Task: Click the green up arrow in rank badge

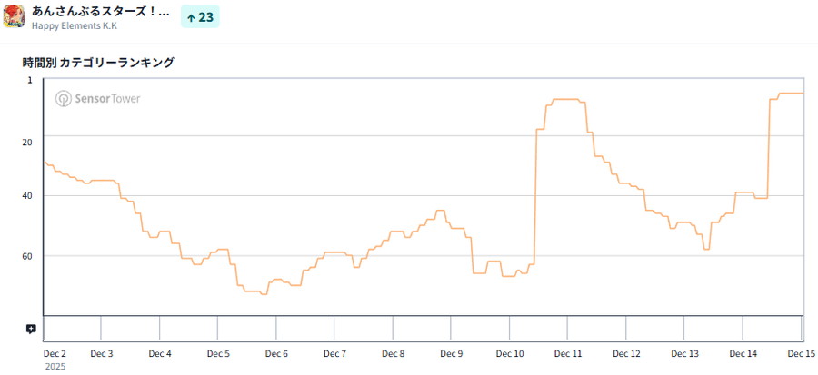Action: coord(191,17)
